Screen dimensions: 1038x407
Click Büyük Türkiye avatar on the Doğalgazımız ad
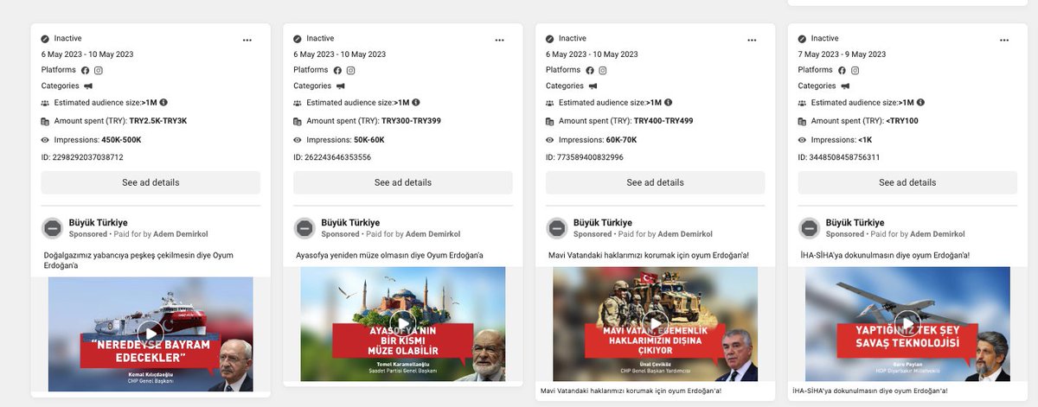52,228
